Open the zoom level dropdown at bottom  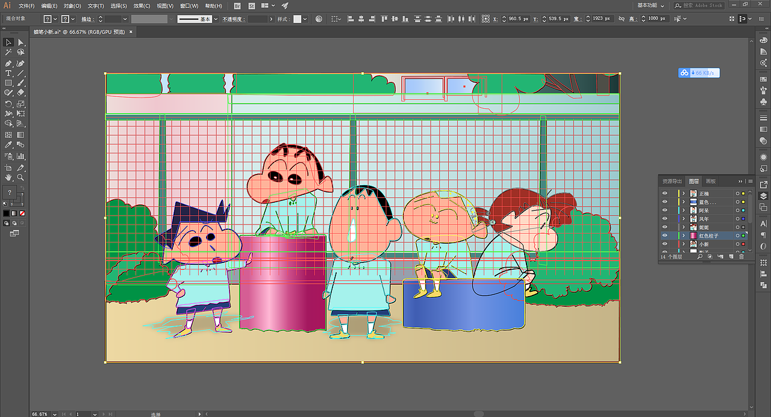click(x=55, y=414)
